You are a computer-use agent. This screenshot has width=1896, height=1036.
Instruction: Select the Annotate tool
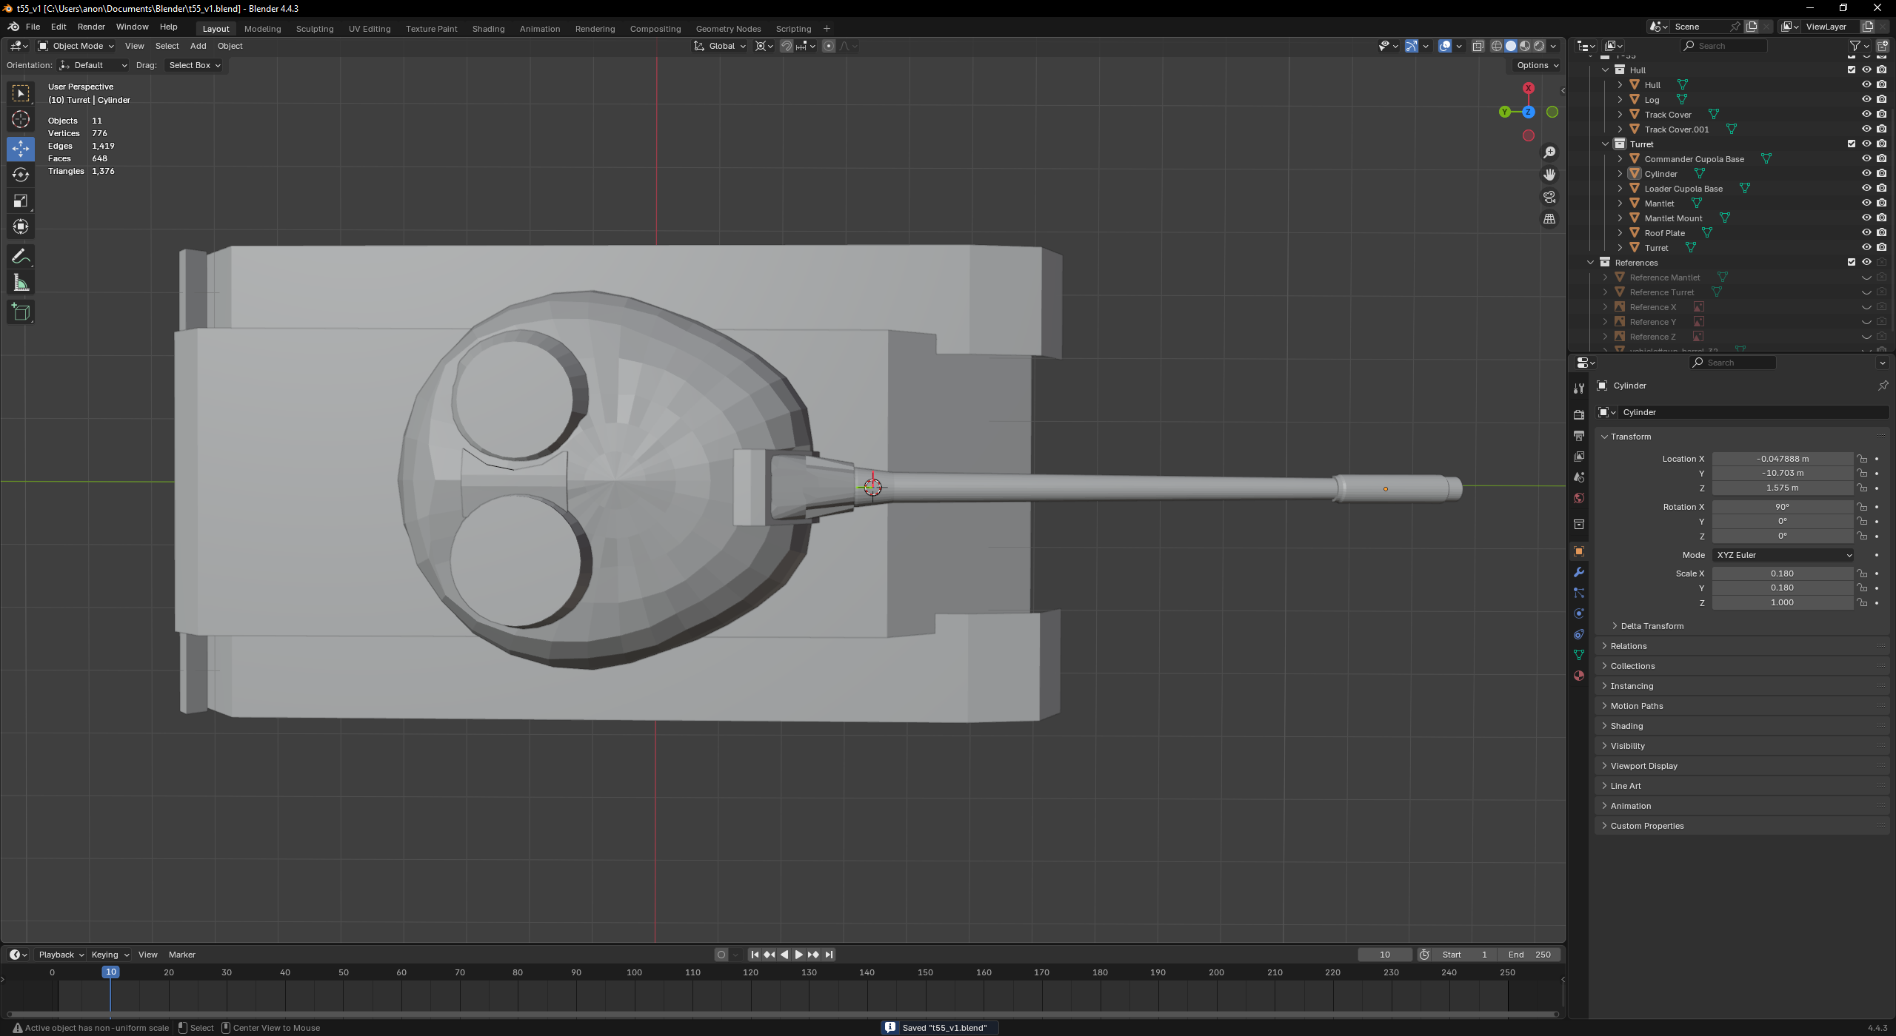tap(21, 257)
